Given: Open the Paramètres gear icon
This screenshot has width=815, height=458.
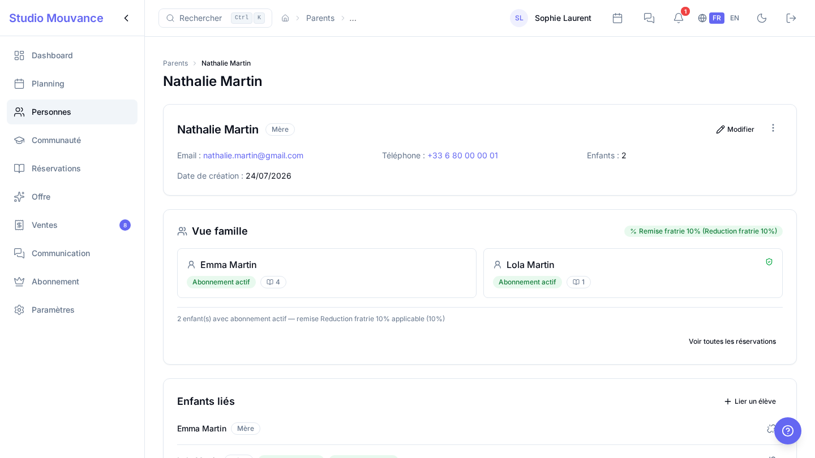Looking at the screenshot, I should (x=19, y=310).
